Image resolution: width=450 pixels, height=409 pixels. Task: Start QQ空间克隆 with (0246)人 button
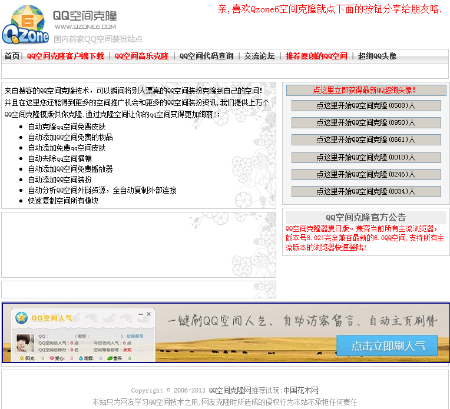366,174
